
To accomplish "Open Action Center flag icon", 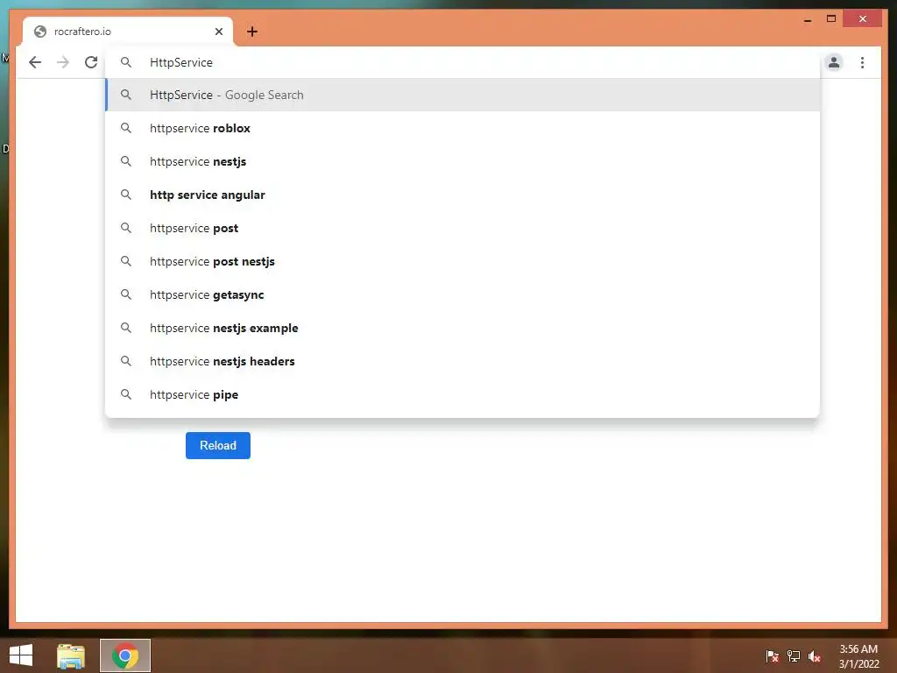I will click(x=772, y=655).
